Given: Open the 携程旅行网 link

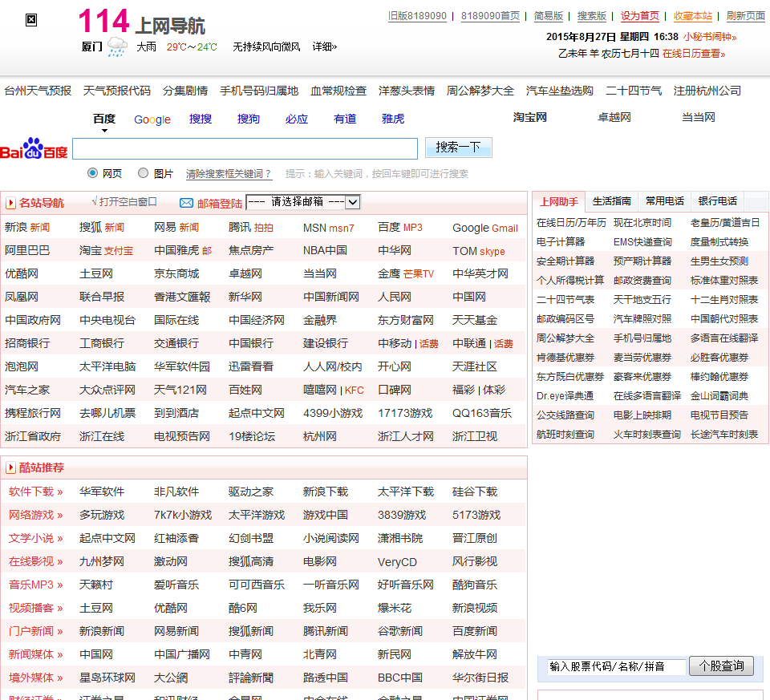Looking at the screenshot, I should [x=33, y=413].
